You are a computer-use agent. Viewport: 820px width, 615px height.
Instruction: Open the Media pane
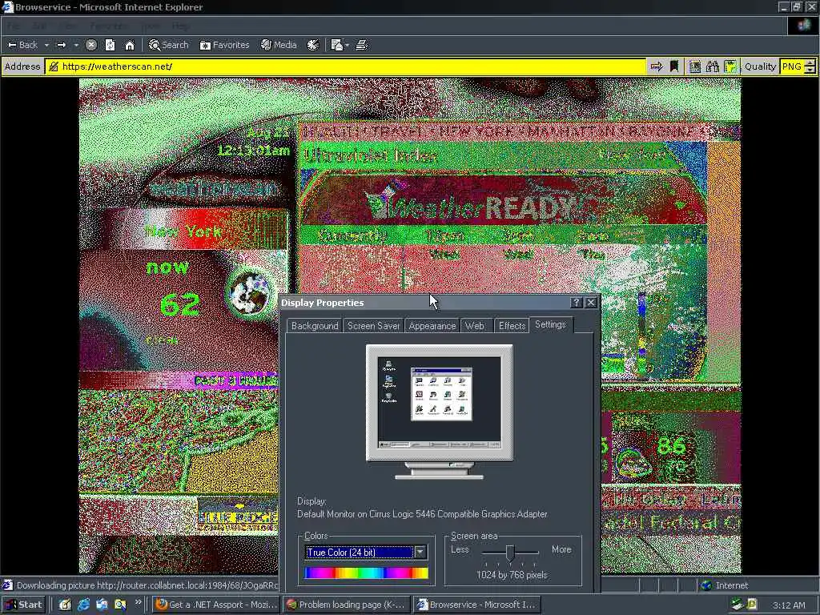pyautogui.click(x=279, y=45)
